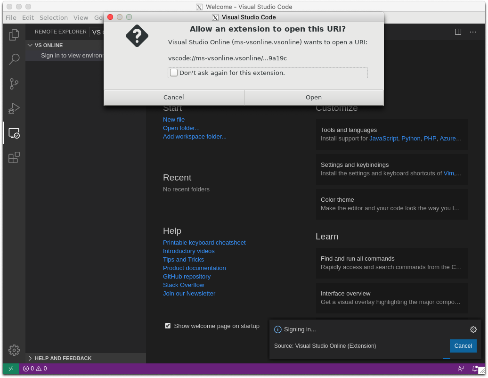This screenshot has width=488, height=378.
Task: Open GitHub repository link
Action: (x=187, y=277)
